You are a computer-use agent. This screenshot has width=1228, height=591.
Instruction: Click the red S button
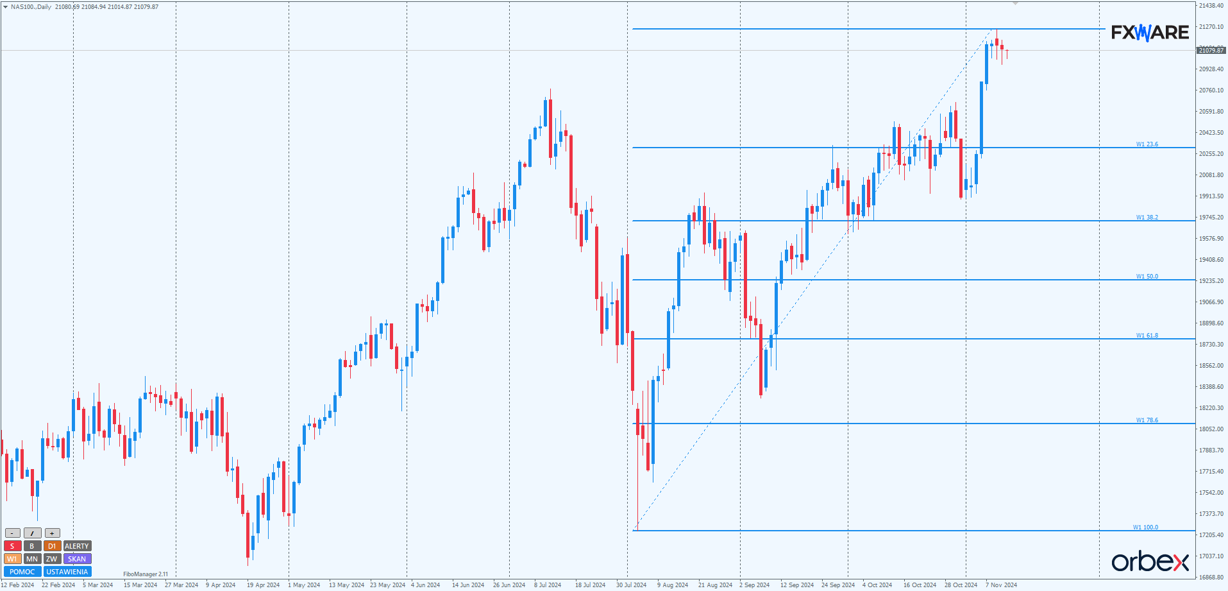tap(12, 546)
